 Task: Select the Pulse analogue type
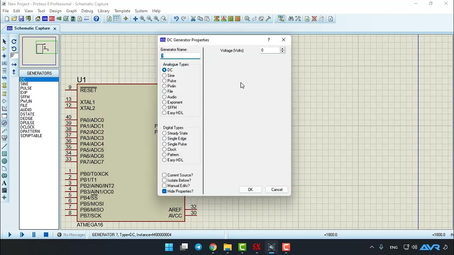coord(169,81)
